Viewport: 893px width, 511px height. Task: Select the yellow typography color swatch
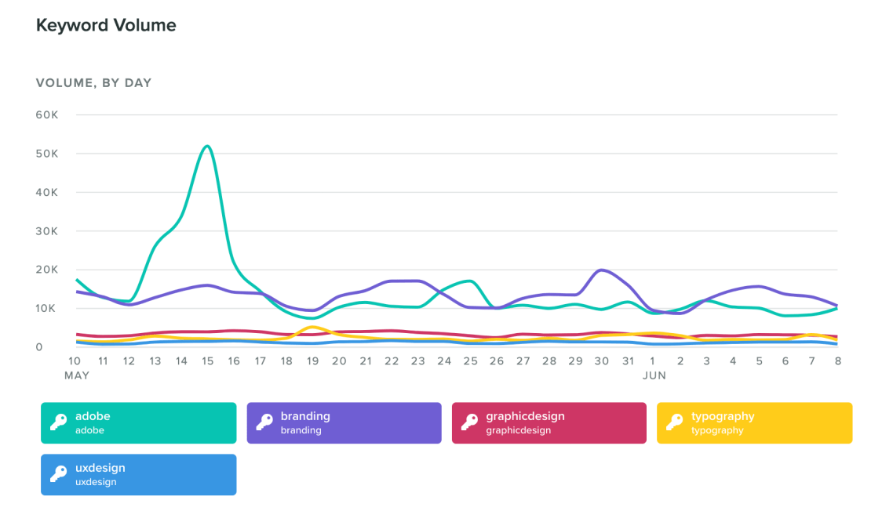[754, 422]
